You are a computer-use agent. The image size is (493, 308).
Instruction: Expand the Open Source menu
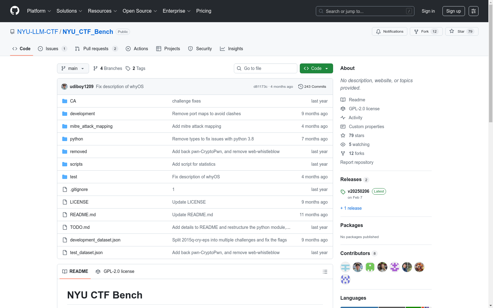tap(140, 11)
